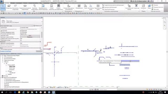Click the Цветовая схема value button

click(30, 36)
